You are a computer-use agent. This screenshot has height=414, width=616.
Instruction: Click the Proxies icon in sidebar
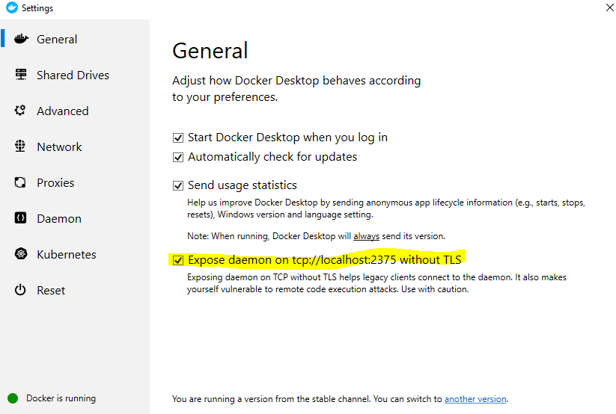pos(20,182)
